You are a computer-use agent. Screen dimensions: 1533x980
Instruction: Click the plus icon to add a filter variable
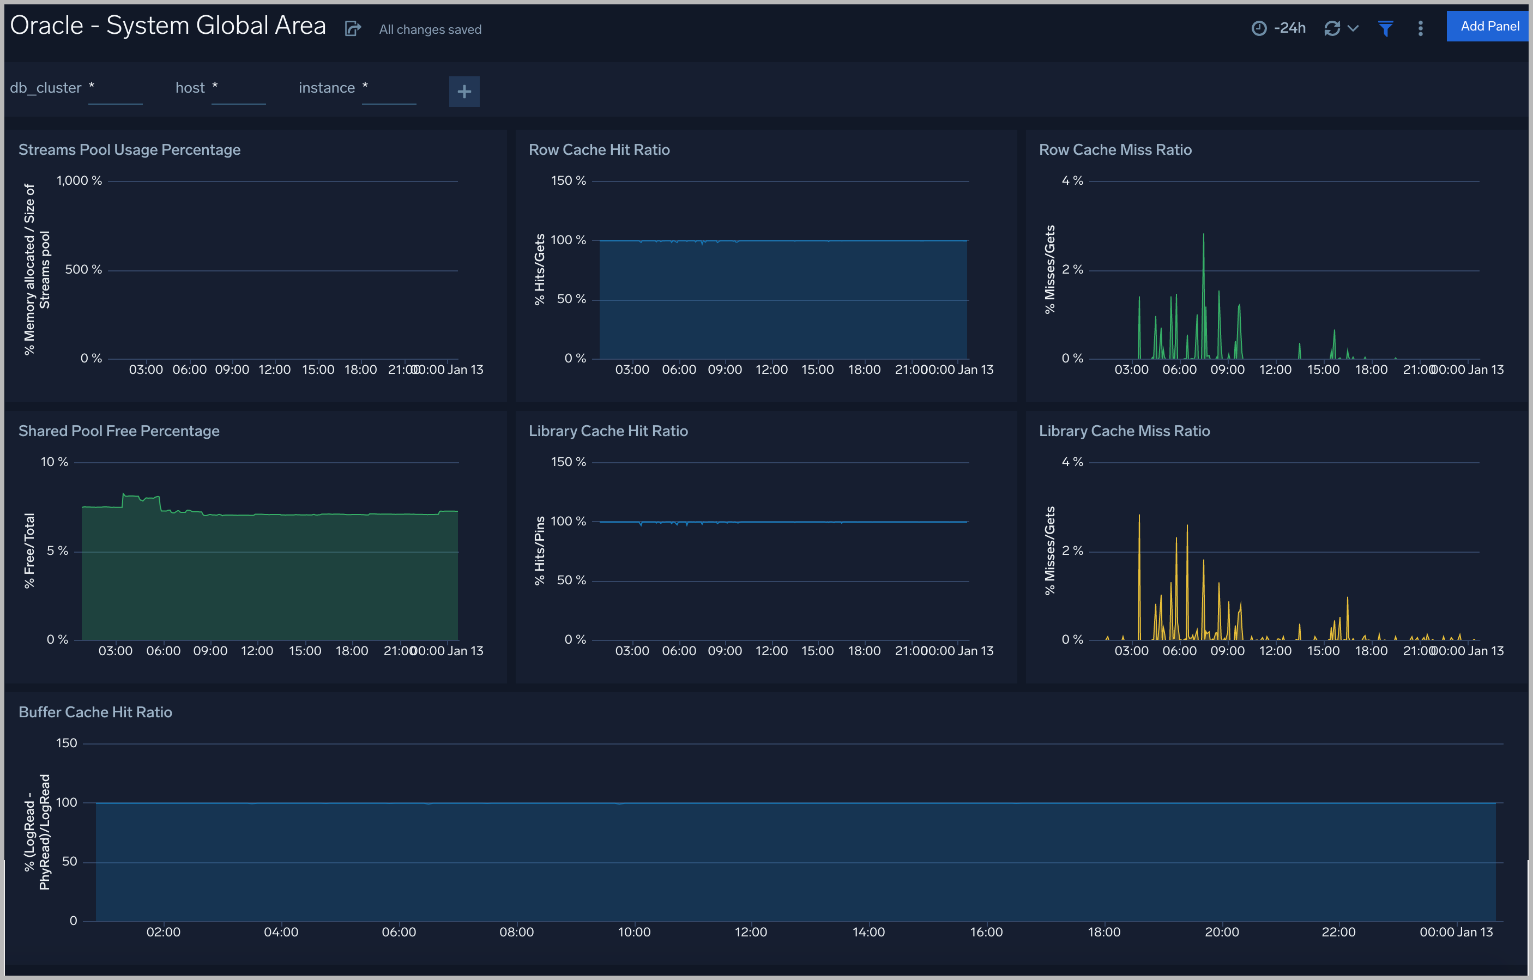464,92
